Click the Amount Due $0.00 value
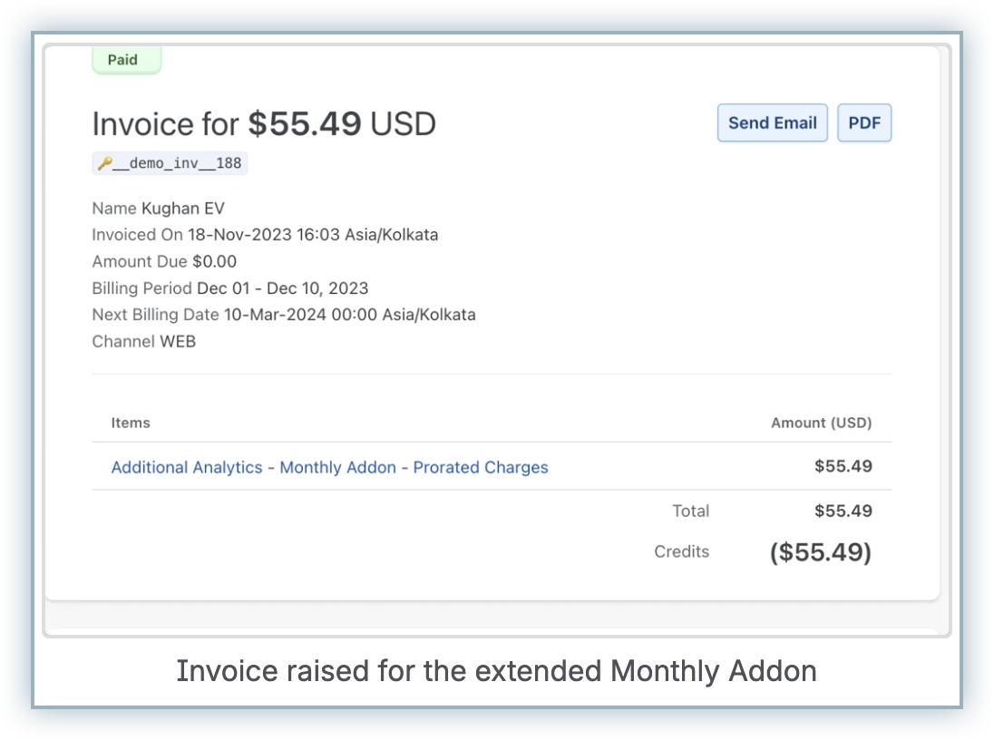Viewport: 994px width, 740px height. pyautogui.click(x=214, y=262)
